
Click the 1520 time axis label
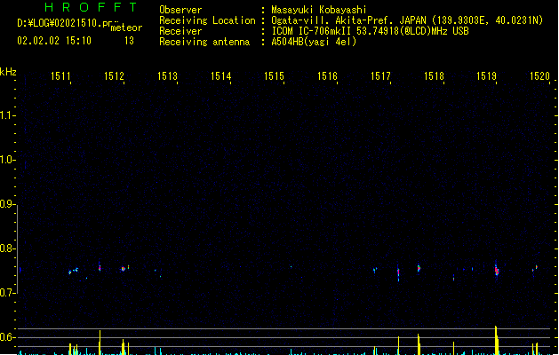point(539,76)
